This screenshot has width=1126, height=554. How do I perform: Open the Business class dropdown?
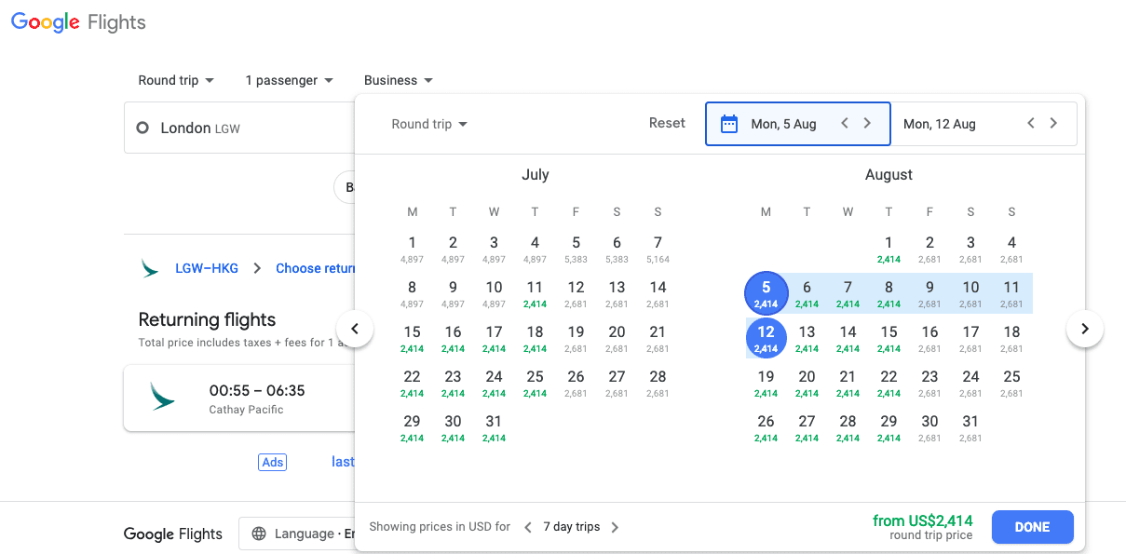pos(399,80)
